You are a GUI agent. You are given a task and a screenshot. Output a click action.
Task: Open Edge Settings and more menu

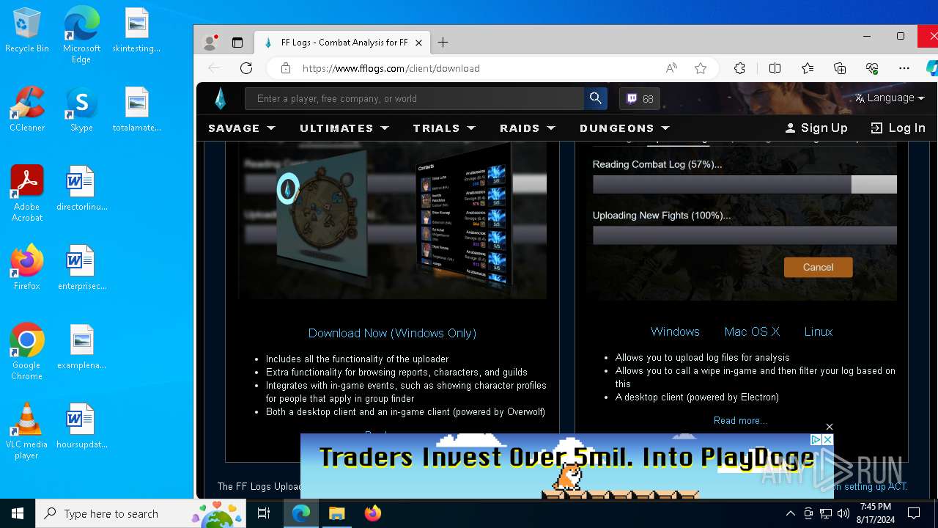click(904, 68)
